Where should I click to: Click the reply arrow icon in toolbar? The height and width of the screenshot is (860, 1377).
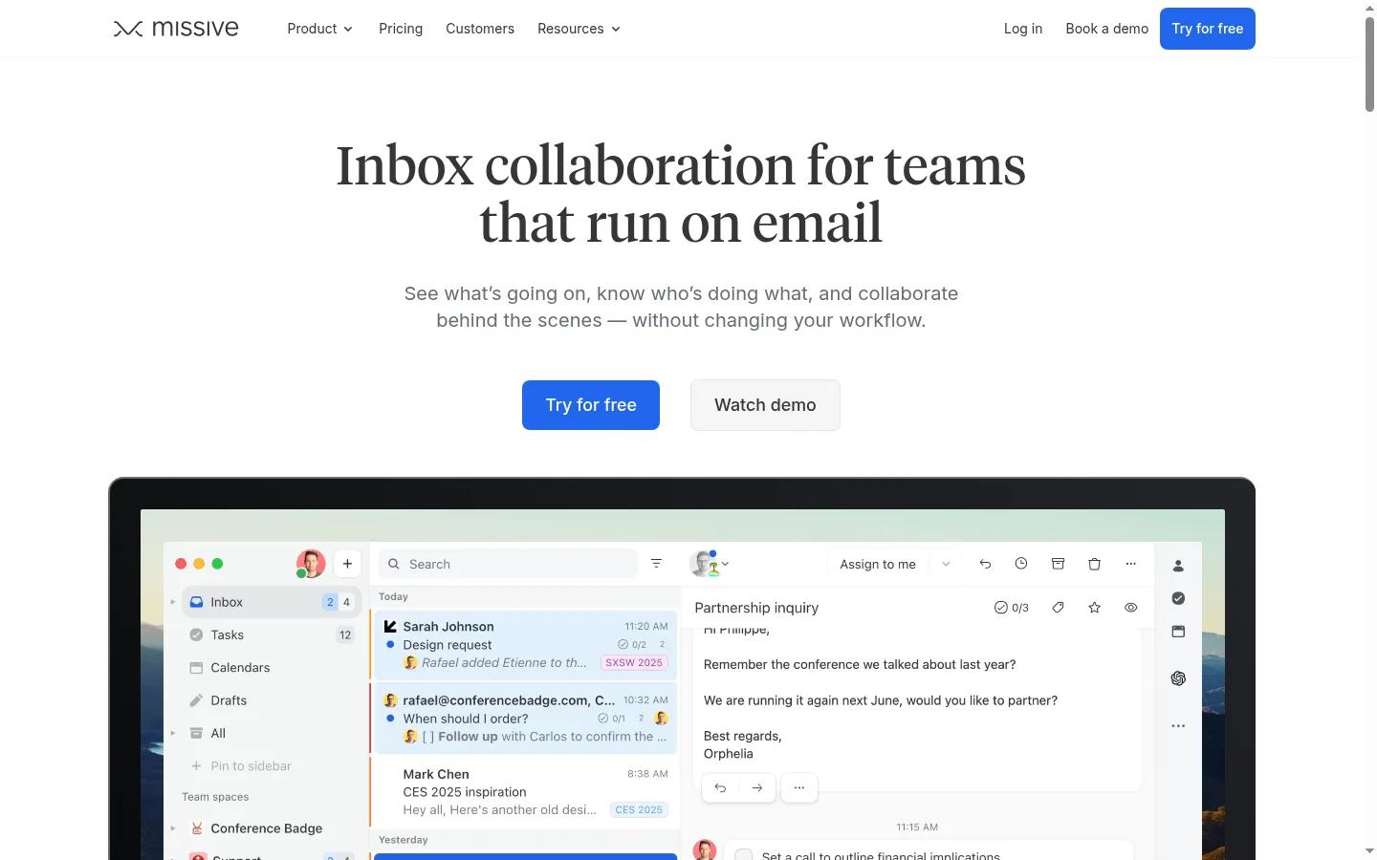tap(985, 564)
